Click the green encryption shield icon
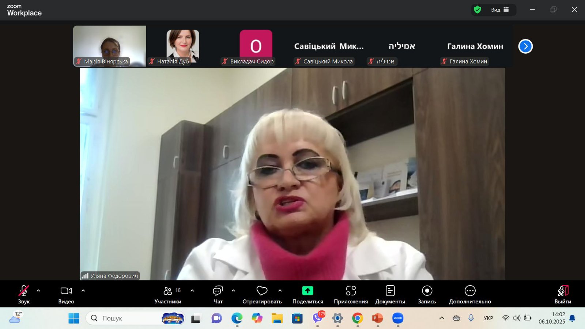This screenshot has width=585, height=329. pos(478,10)
